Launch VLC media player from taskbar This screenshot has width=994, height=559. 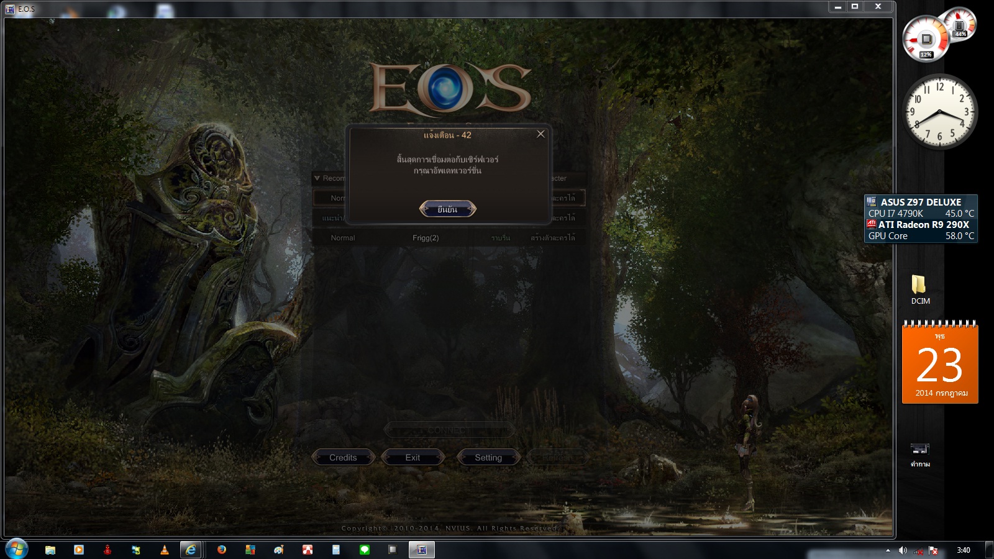point(165,550)
